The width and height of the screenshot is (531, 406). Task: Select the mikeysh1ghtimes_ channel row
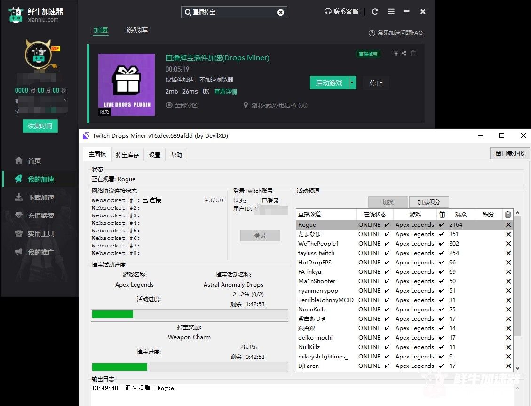(x=404, y=357)
